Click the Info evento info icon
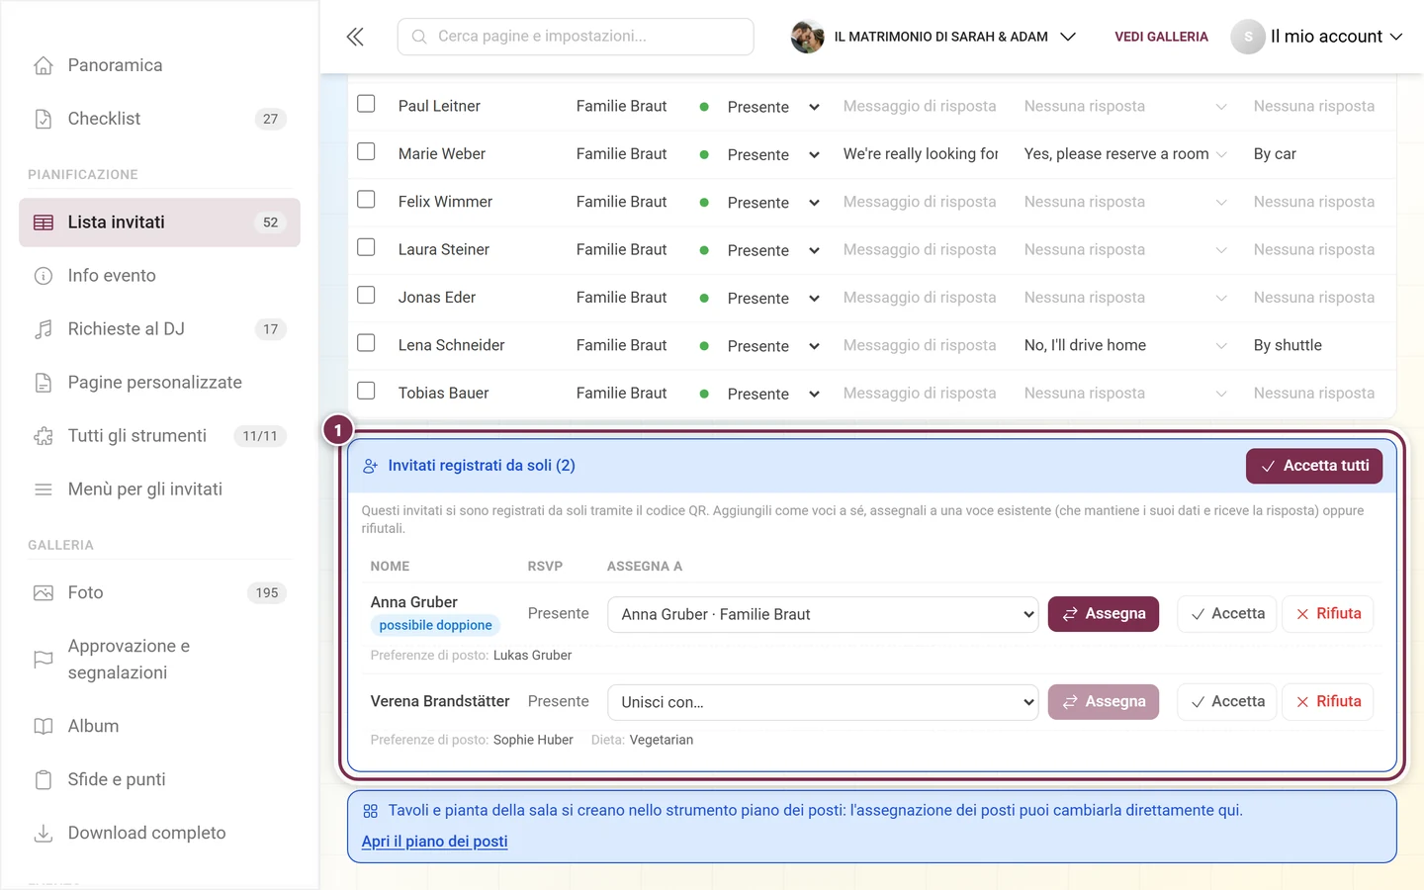Screen dimensions: 1424x890 (x=44, y=276)
